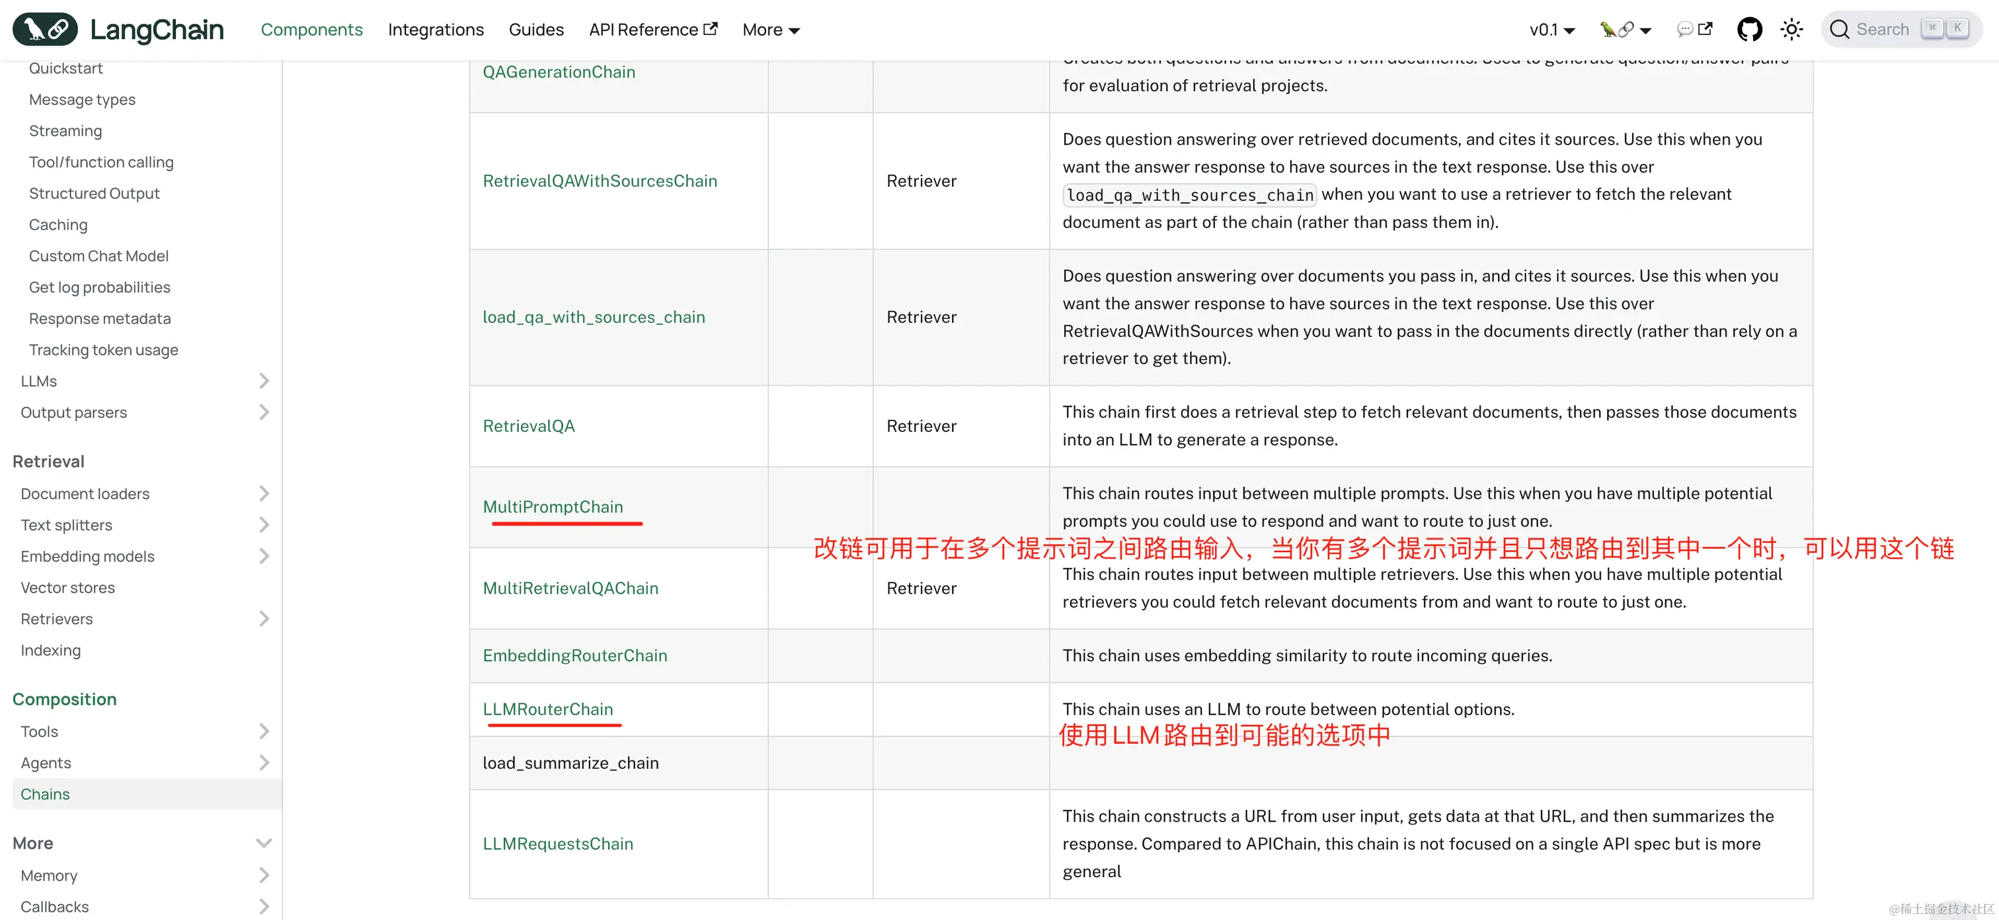The image size is (1999, 920).
Task: Toggle the light/dark mode sun icon
Action: click(x=1791, y=30)
